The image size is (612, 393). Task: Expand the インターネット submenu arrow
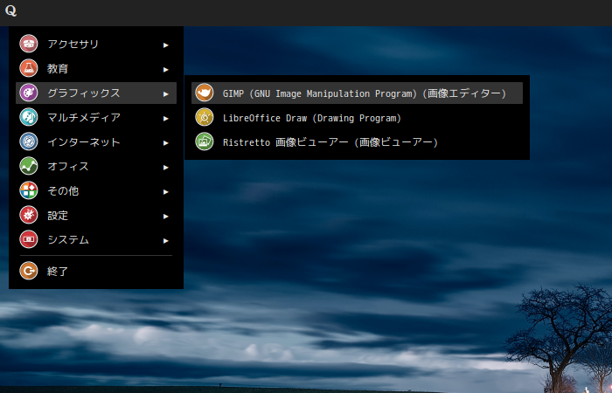(166, 143)
